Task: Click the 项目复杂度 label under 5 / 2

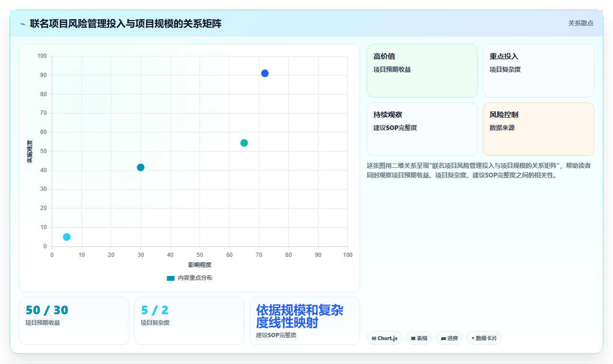Action: (x=155, y=322)
